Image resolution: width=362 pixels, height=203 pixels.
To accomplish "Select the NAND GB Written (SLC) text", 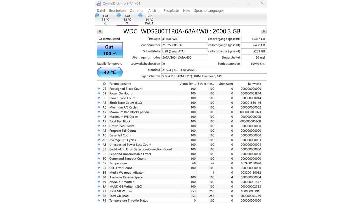I will pyautogui.click(x=126, y=186).
